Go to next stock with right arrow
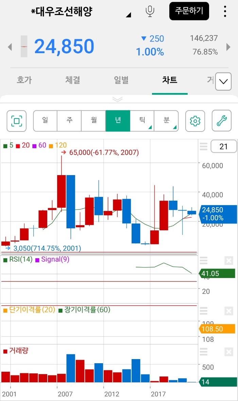 click(x=228, y=47)
